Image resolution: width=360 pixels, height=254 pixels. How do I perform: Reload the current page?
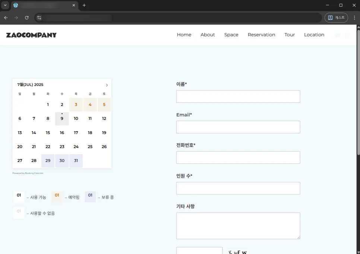tap(26, 18)
